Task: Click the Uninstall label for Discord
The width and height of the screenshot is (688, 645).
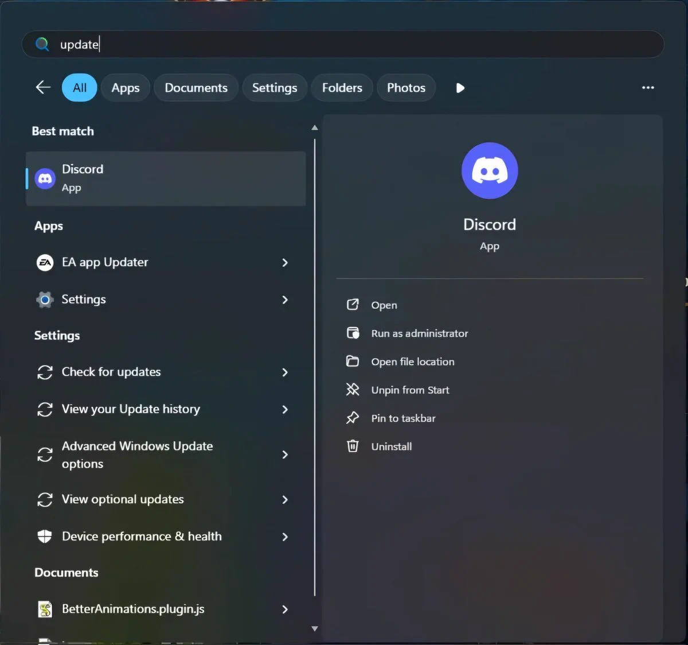Action: [x=392, y=446]
